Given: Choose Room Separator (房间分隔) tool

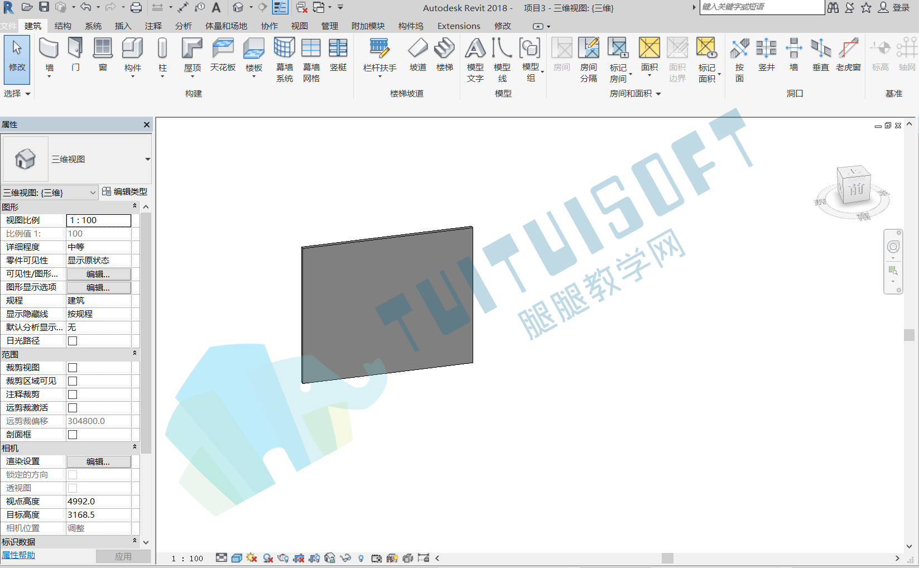Looking at the screenshot, I should 589,60.
